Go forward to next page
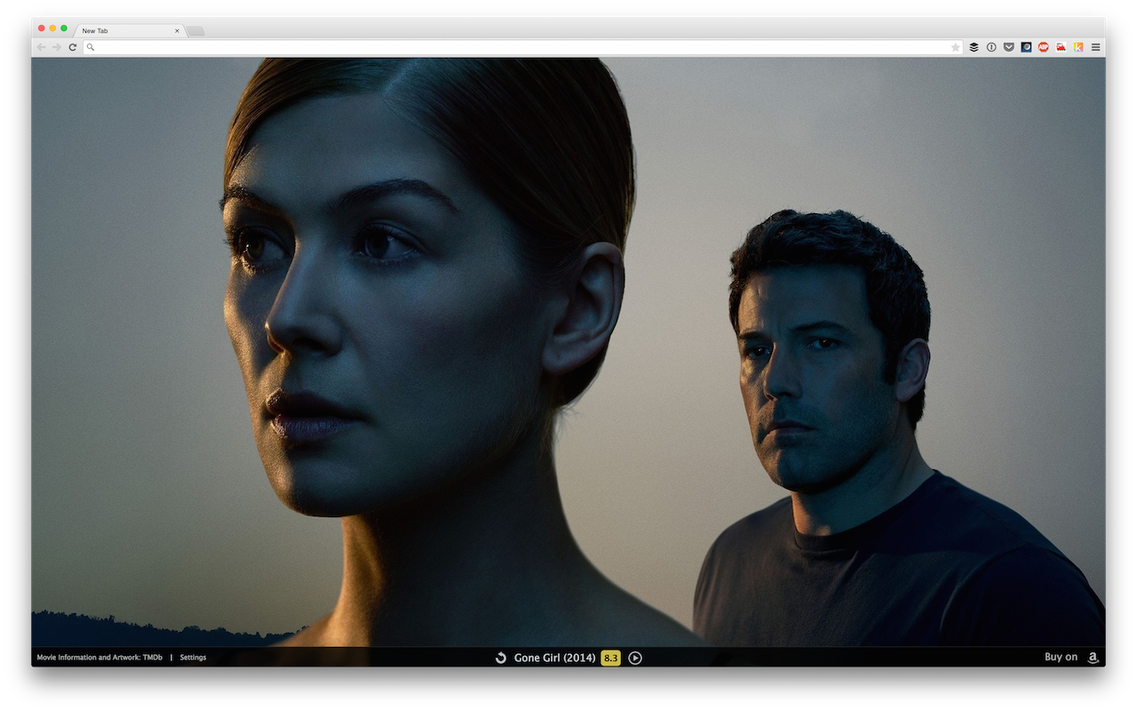 [57, 47]
